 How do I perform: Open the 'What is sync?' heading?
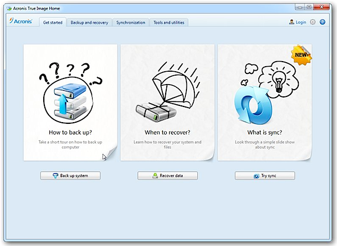coord(265,132)
